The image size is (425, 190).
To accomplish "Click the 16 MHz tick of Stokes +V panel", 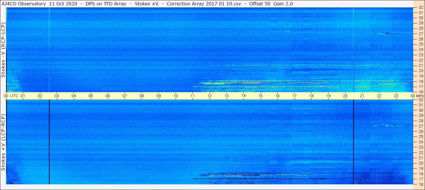I will (420, 184).
